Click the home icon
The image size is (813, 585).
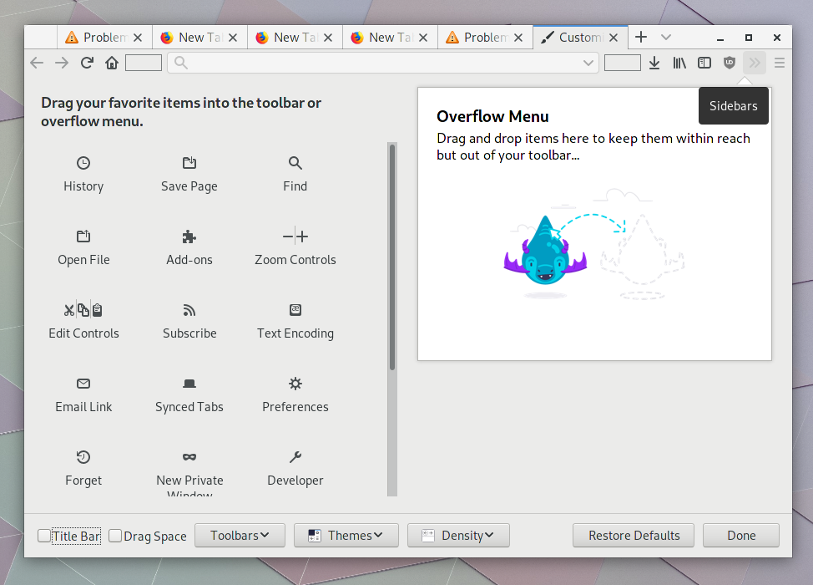112,63
